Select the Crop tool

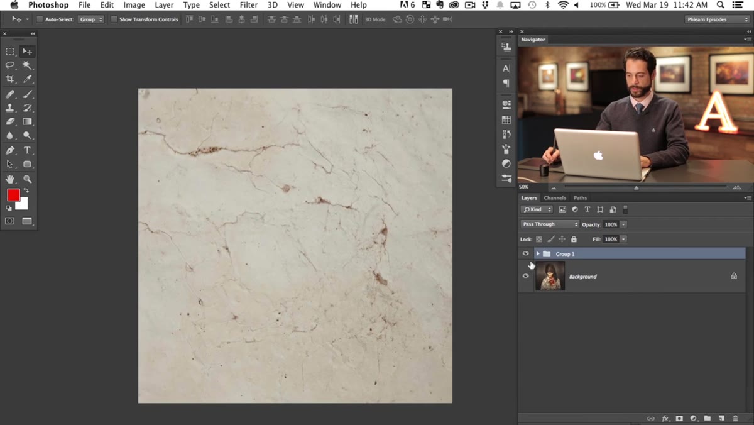pos(10,79)
